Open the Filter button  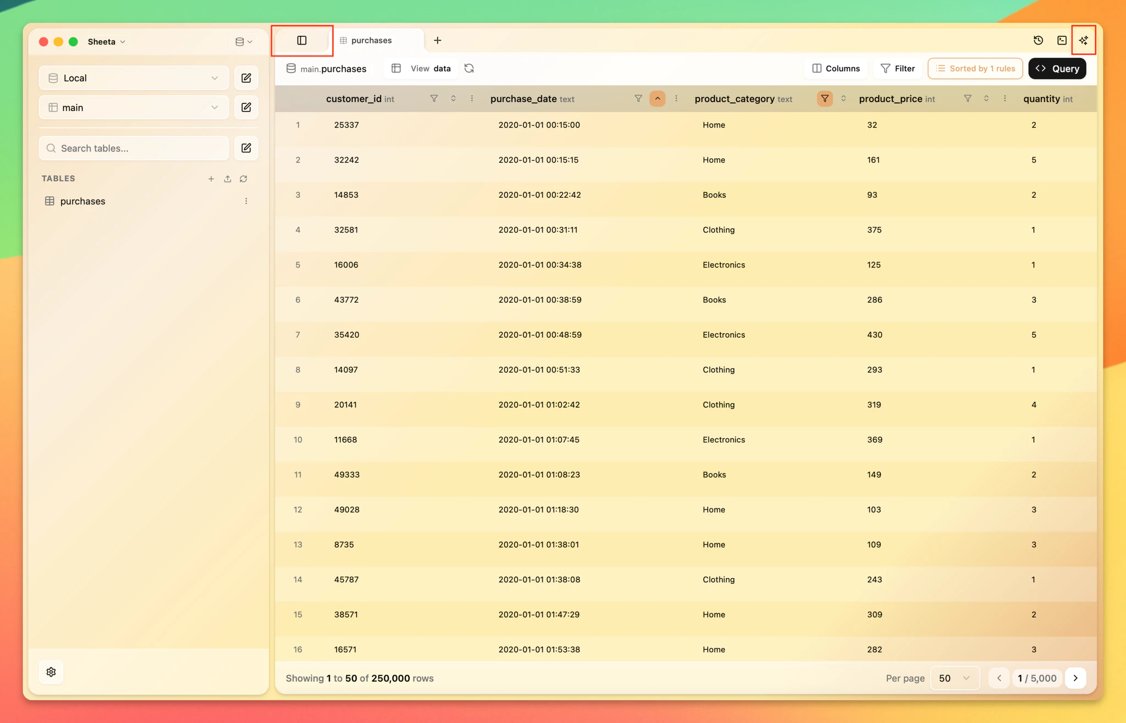point(898,69)
